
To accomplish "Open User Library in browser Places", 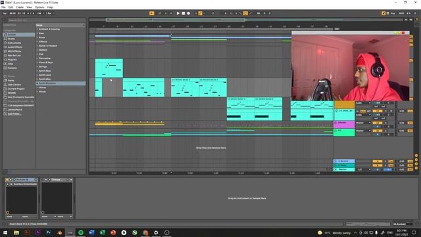I will coord(19,84).
